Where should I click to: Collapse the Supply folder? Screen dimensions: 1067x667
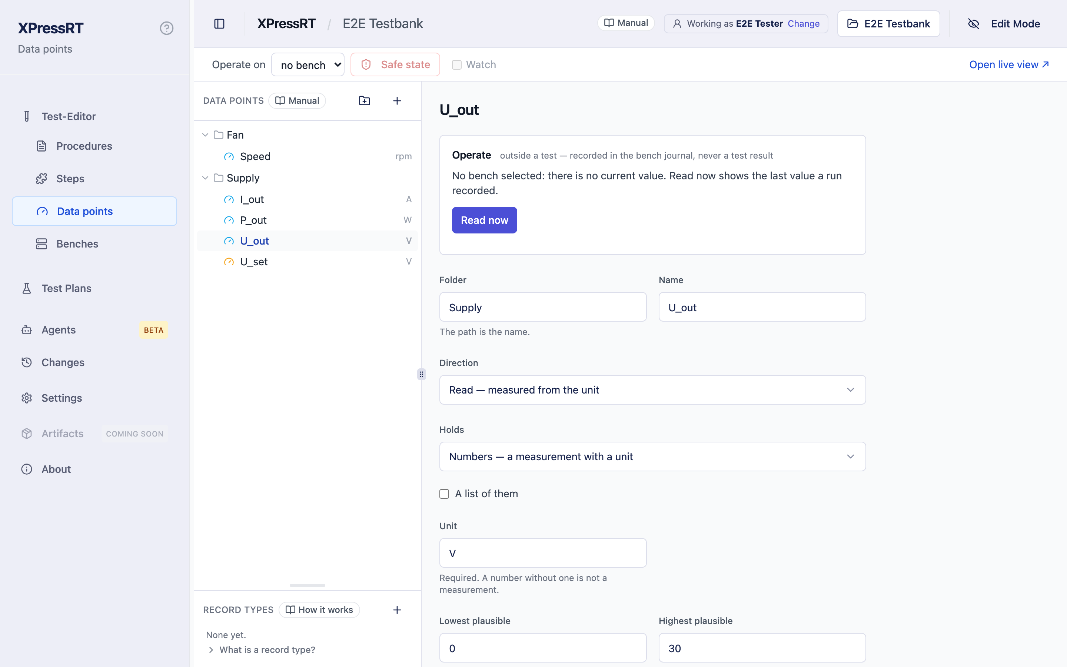(205, 178)
